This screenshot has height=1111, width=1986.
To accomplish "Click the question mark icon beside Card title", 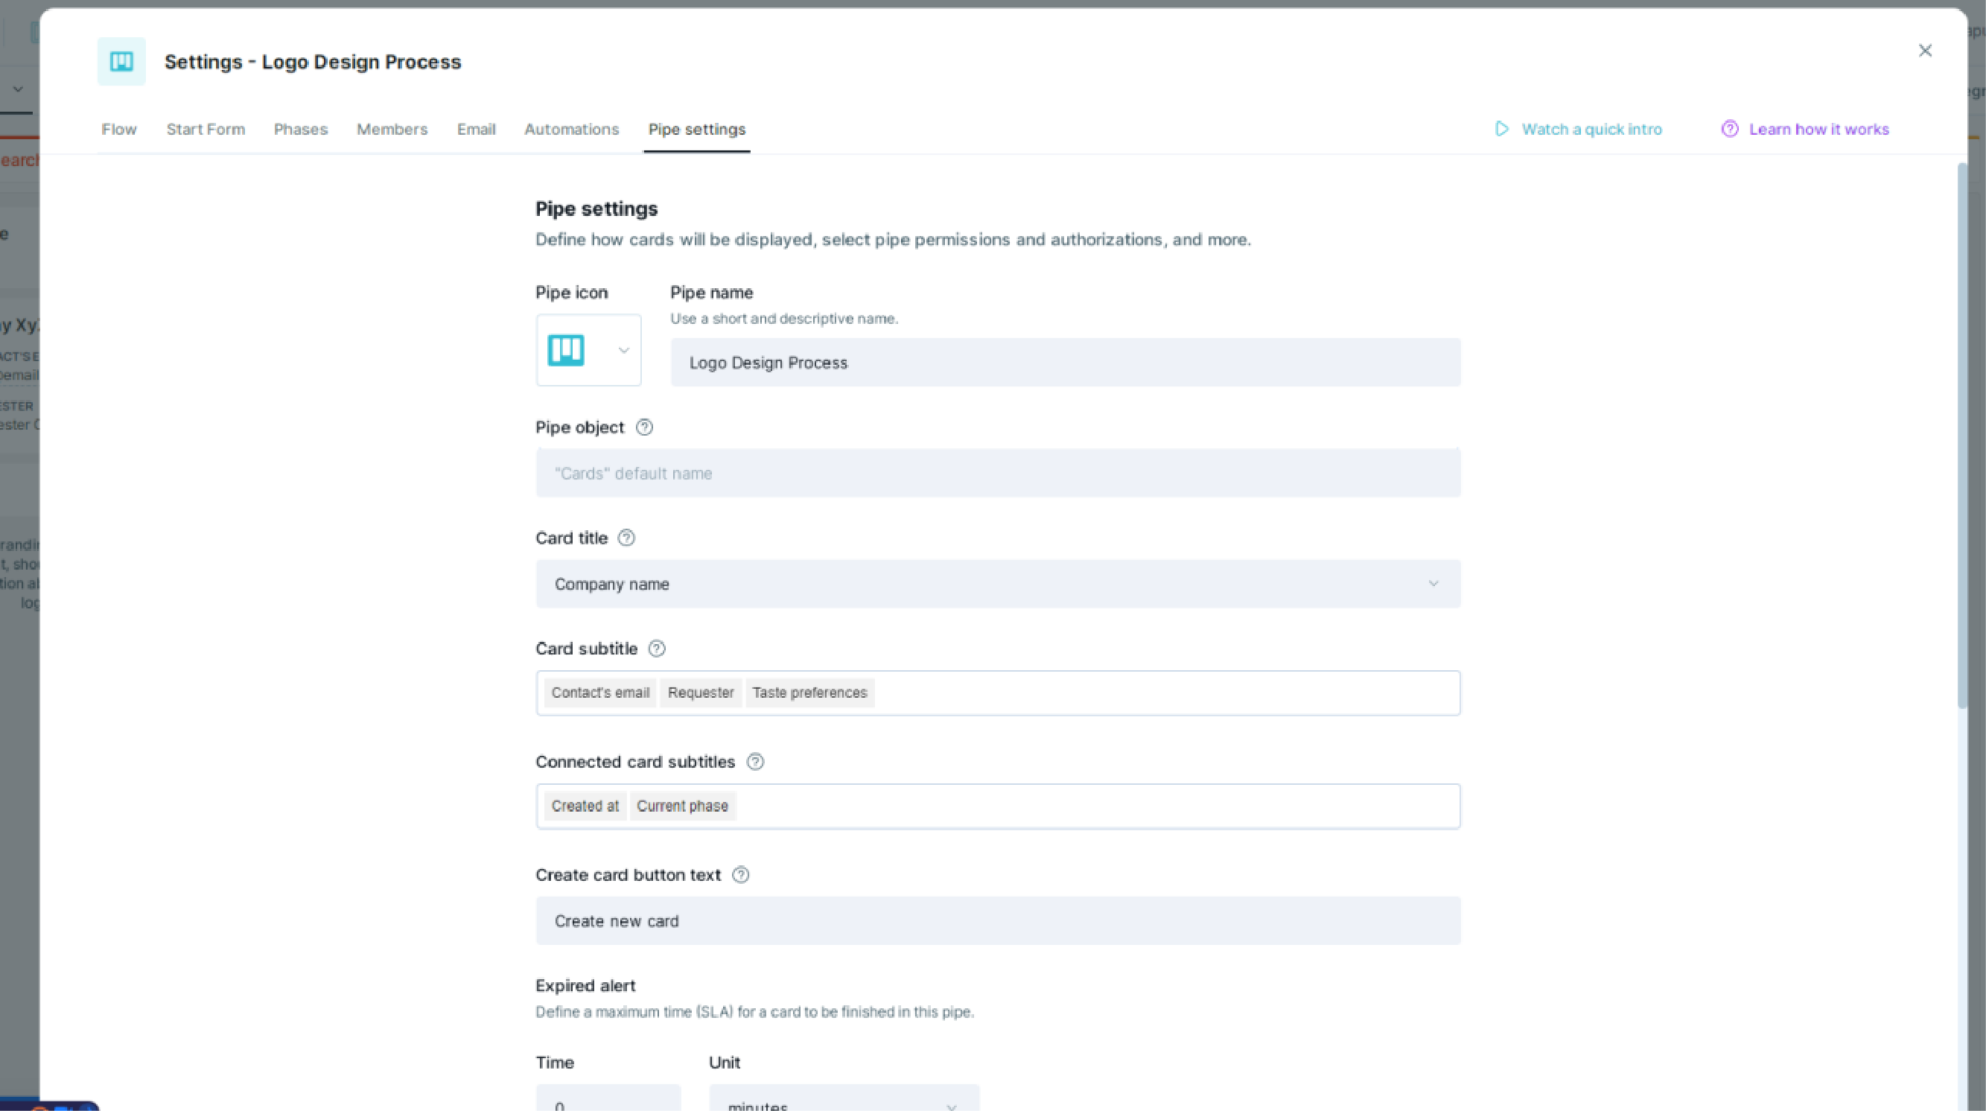I will (x=626, y=537).
